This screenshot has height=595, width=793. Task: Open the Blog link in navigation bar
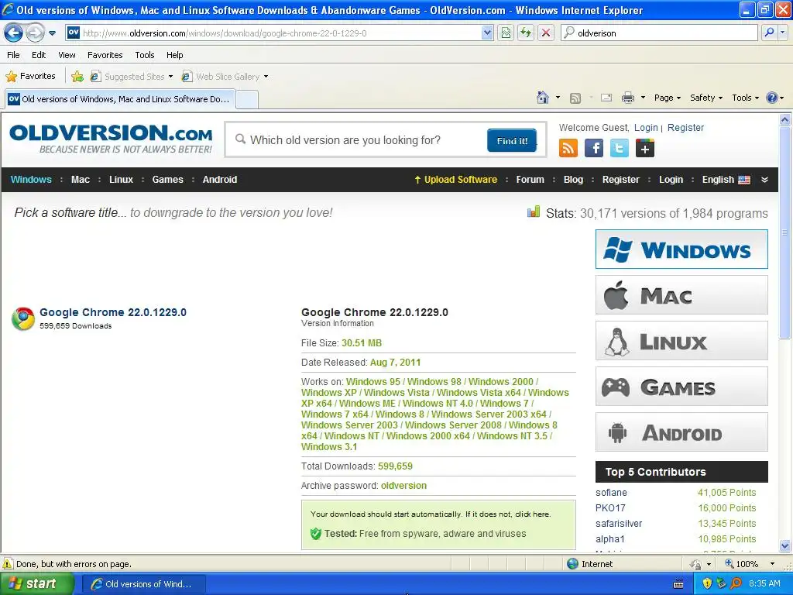[x=573, y=180]
